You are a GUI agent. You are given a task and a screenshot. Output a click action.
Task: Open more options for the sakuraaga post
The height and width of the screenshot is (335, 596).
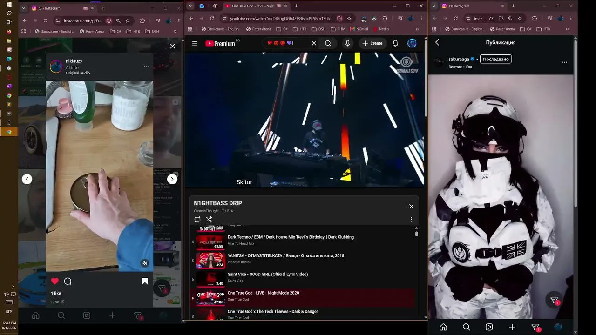(x=564, y=62)
